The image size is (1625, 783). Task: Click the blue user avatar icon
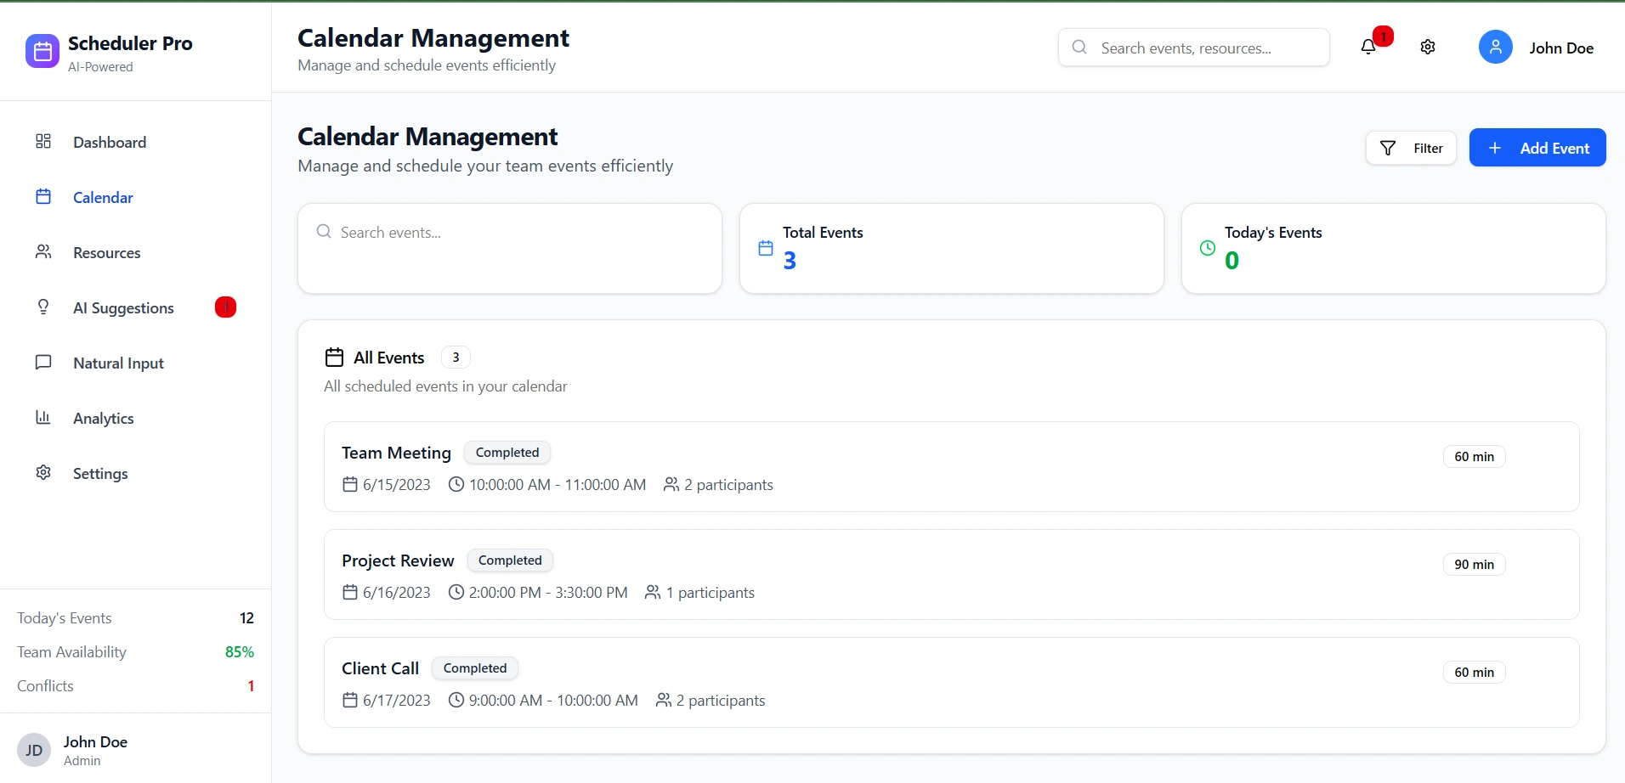pyautogui.click(x=1496, y=48)
